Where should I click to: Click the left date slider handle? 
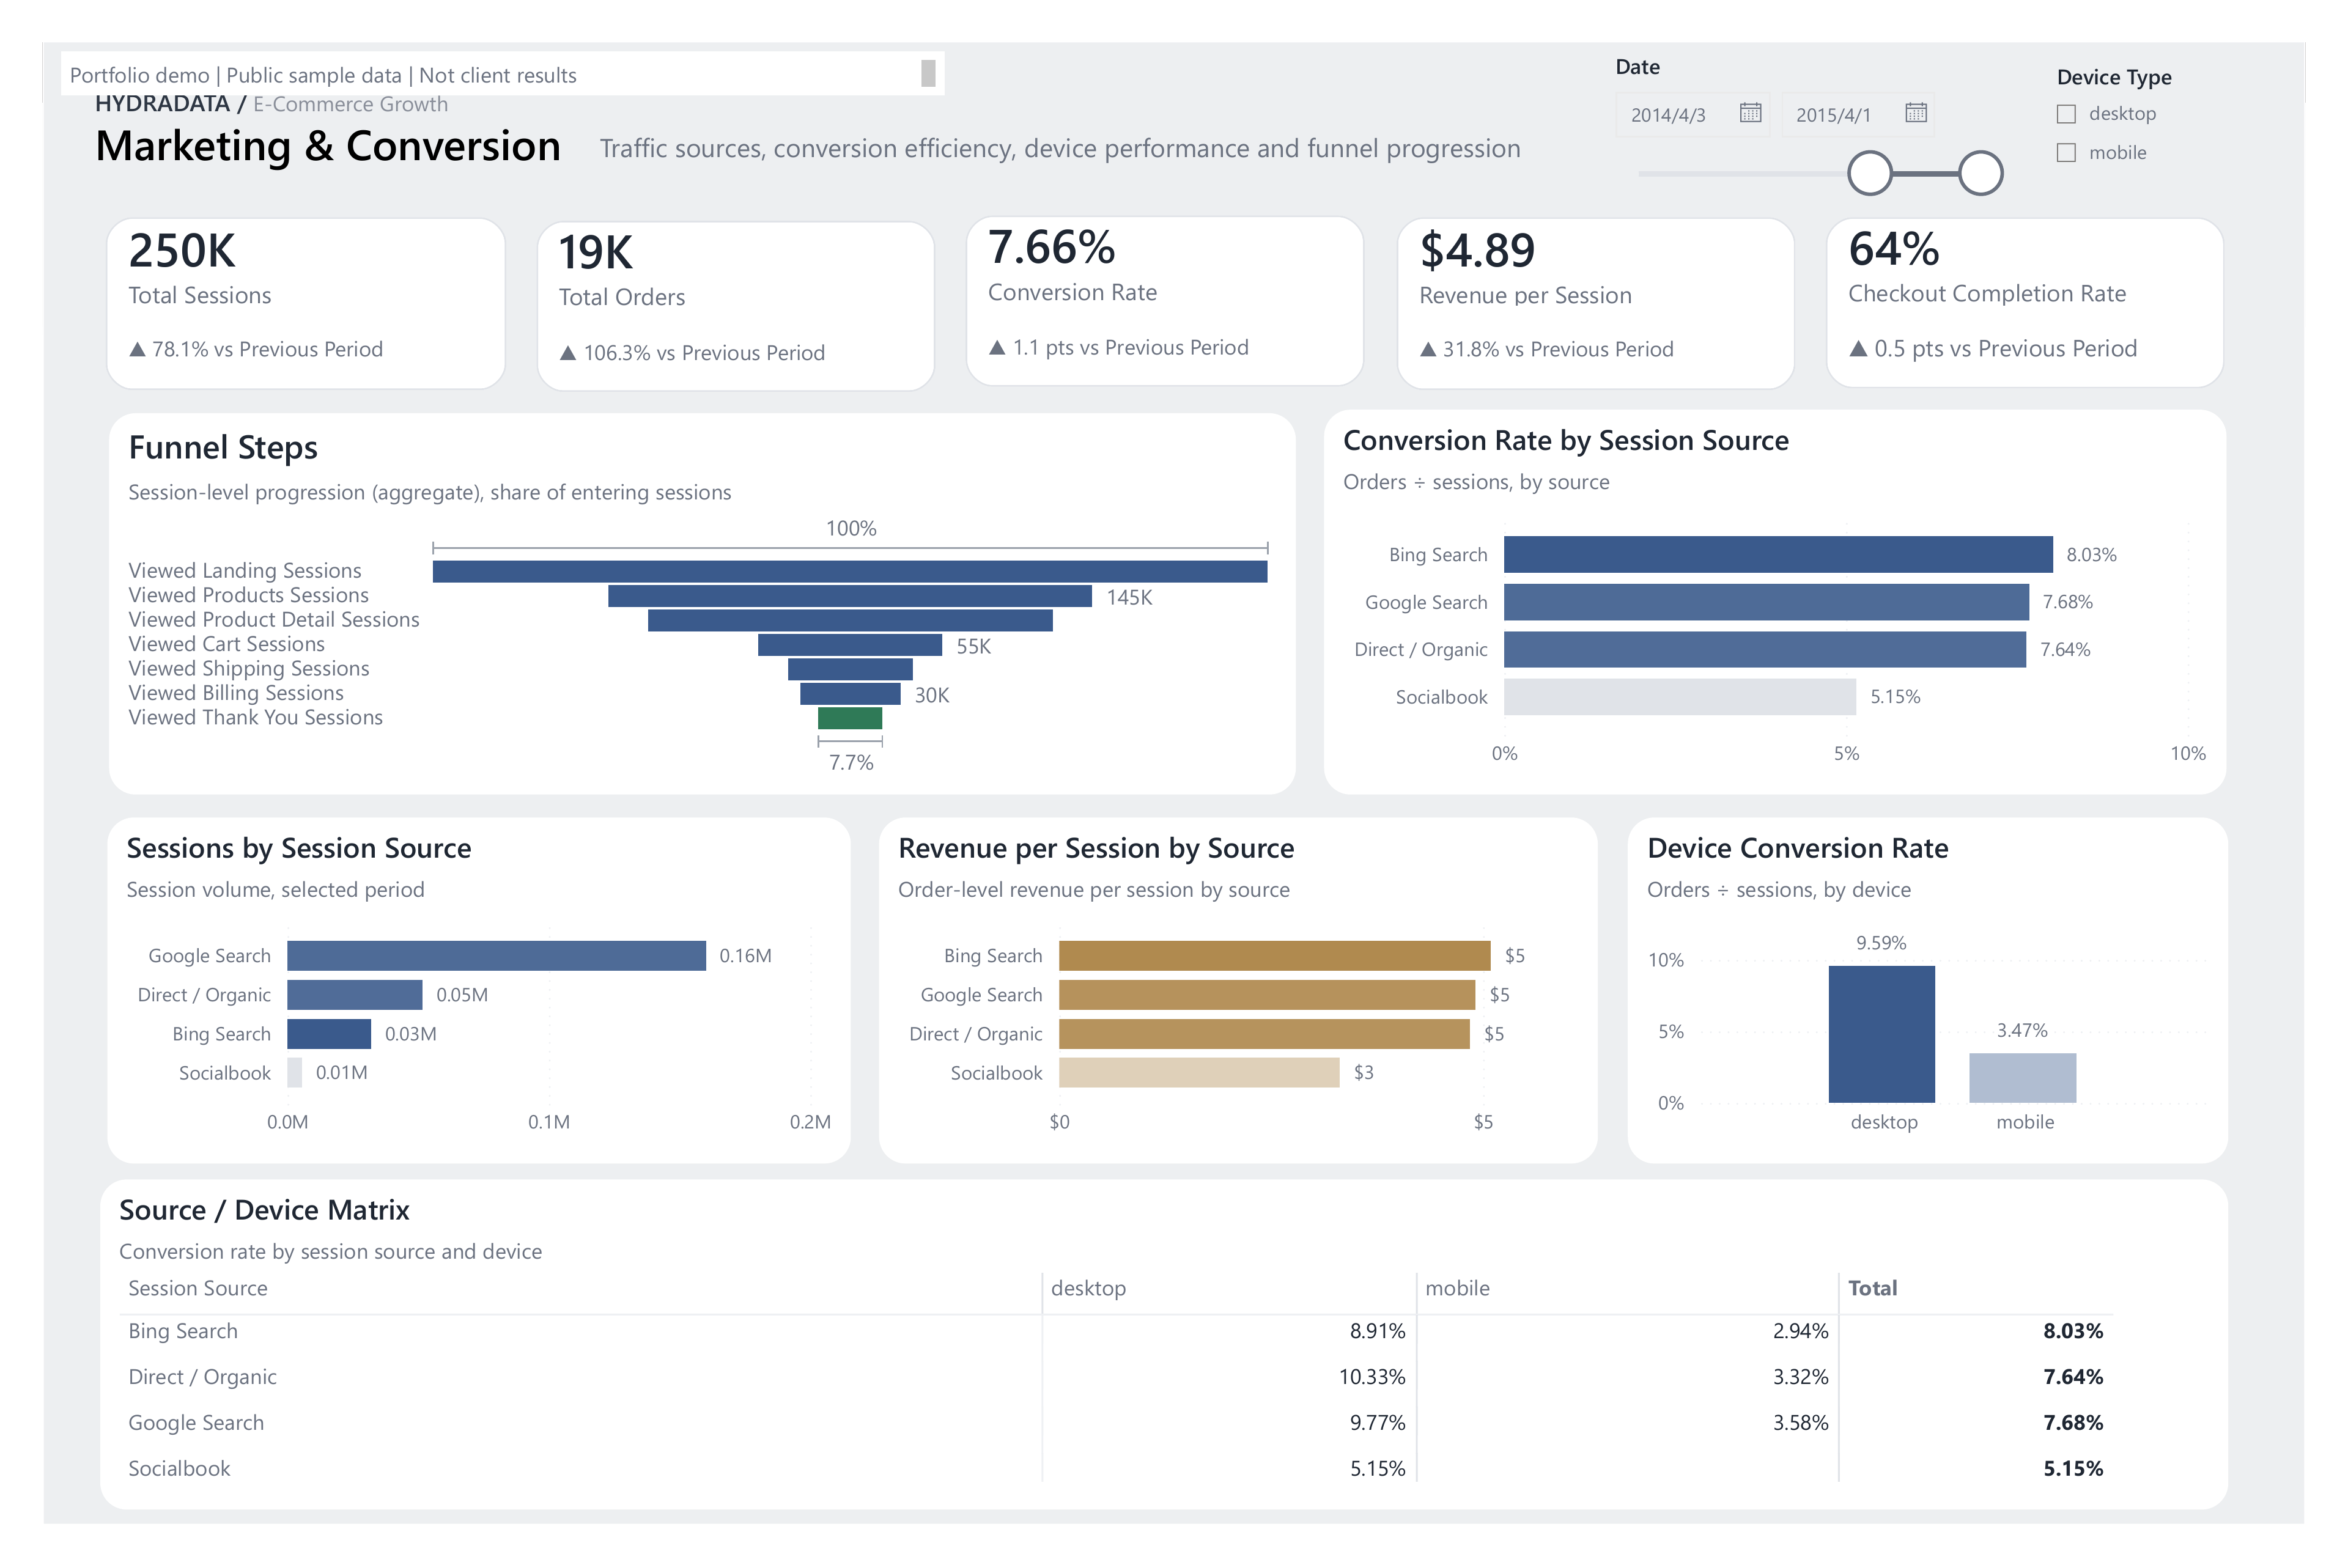pyautogui.click(x=1869, y=173)
